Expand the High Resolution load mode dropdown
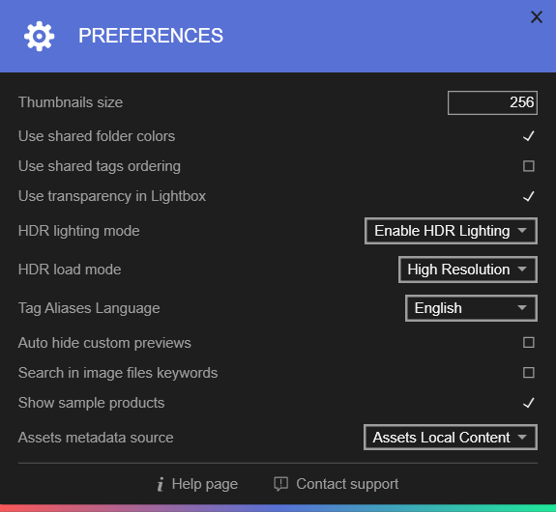This screenshot has width=556, height=512. pyautogui.click(x=468, y=270)
